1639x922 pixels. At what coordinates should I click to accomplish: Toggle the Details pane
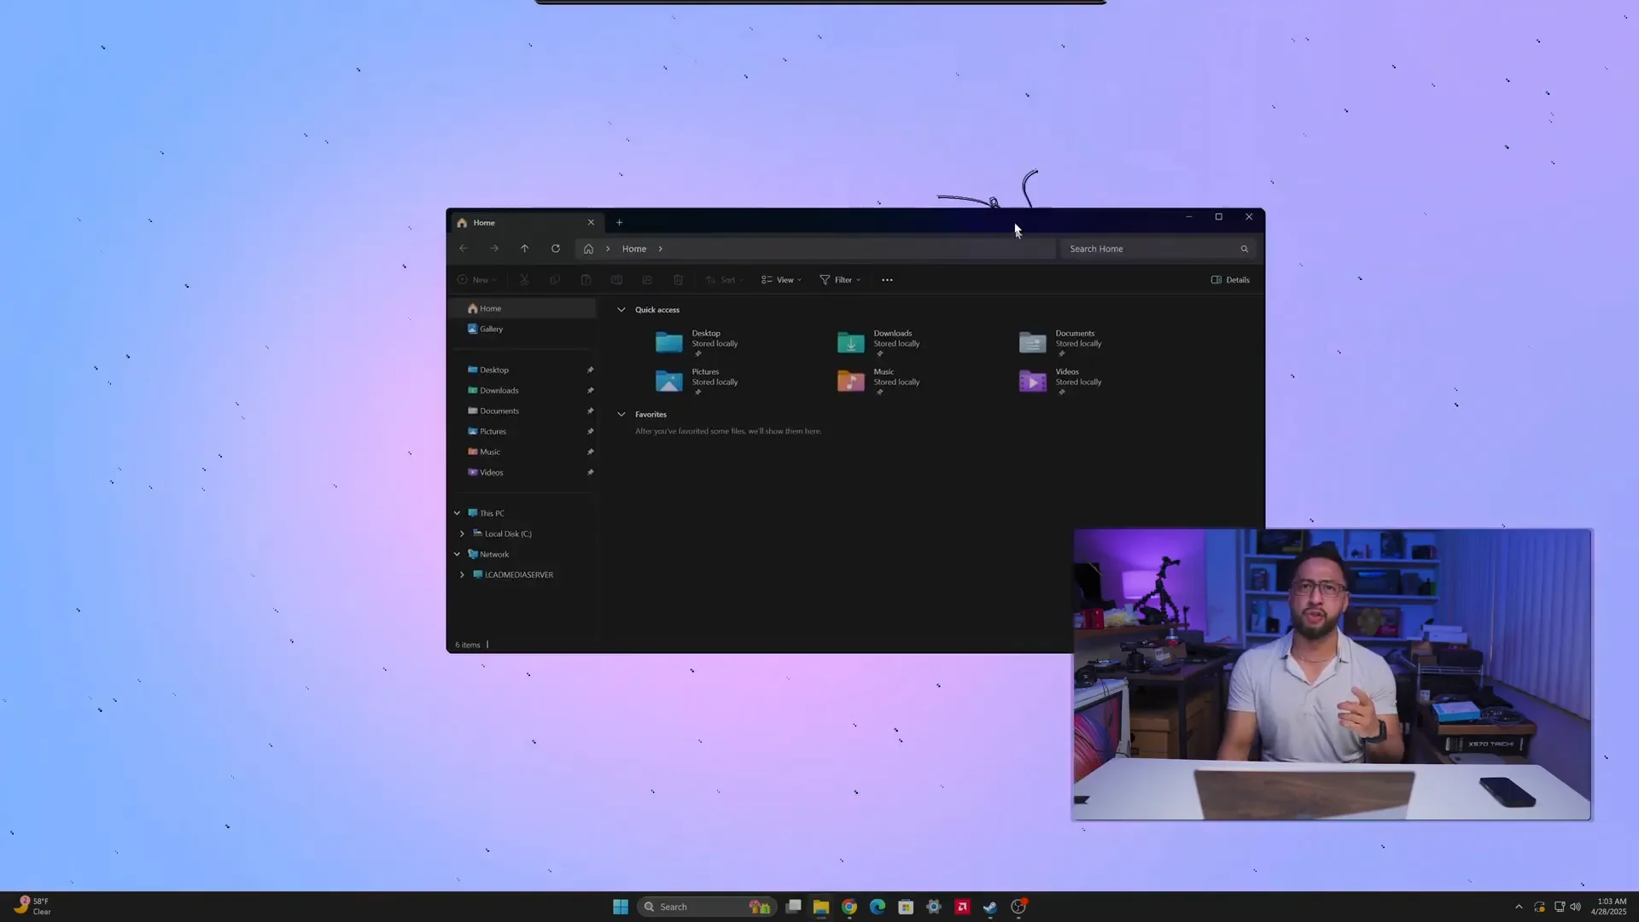coord(1230,280)
